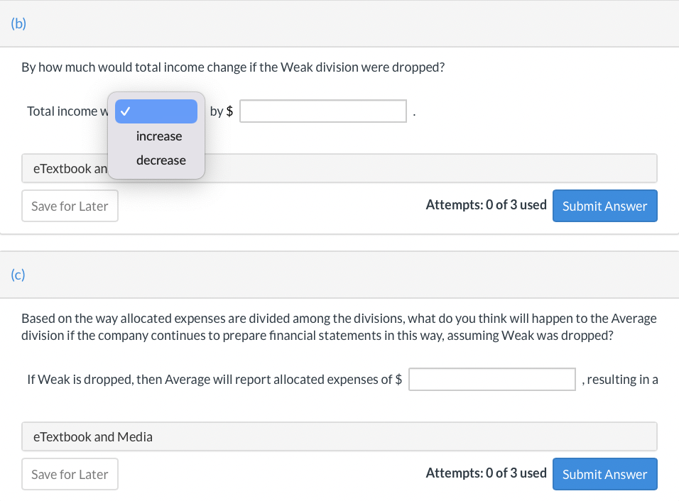This screenshot has height=501, width=679.
Task: Focus the allocated expenses input in part (c)
Action: point(491,380)
